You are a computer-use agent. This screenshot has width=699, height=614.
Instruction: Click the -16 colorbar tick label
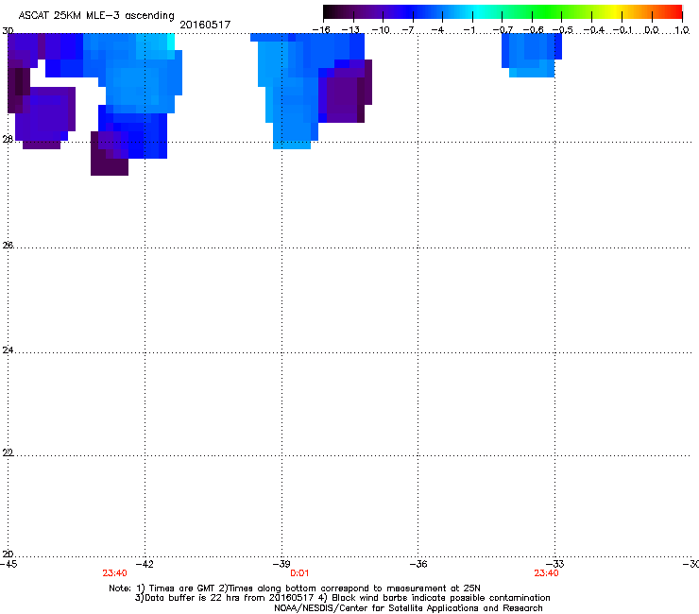click(321, 30)
